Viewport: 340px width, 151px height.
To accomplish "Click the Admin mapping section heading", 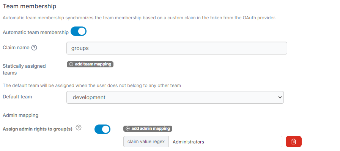I will pyautogui.click(x=20, y=115).
